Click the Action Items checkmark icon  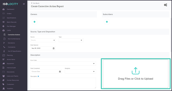point(4,59)
